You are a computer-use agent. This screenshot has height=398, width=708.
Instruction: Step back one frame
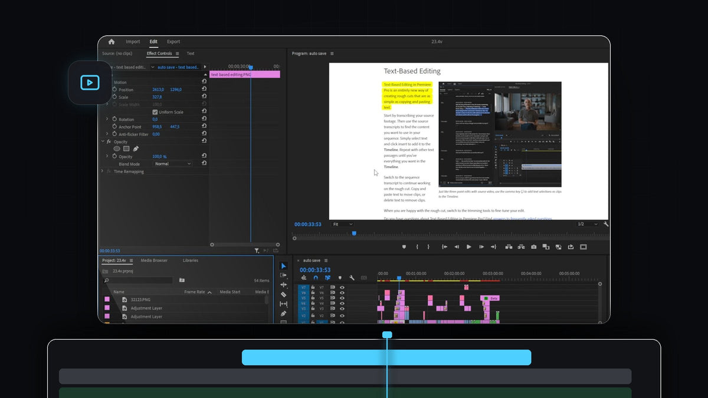457,247
